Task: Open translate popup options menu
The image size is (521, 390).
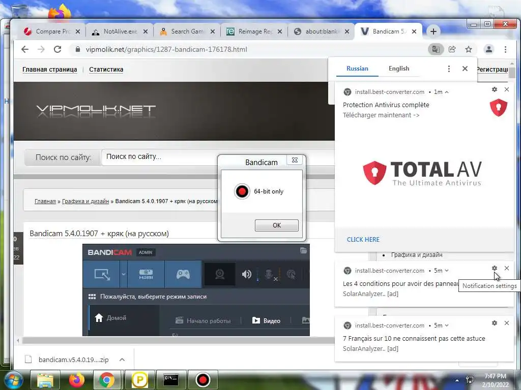Action: [x=449, y=69]
